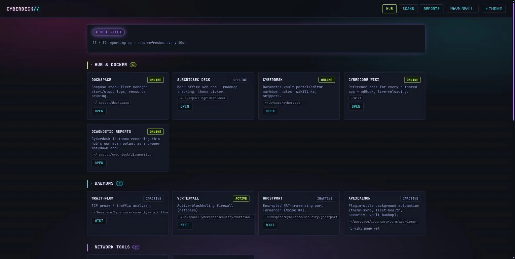Expand the NEON-NIGHT theme dropdown
515x259 pixels.
[x=462, y=9]
